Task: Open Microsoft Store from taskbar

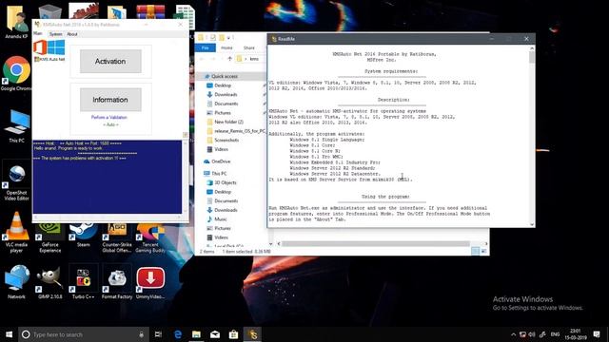Action: tap(233, 334)
